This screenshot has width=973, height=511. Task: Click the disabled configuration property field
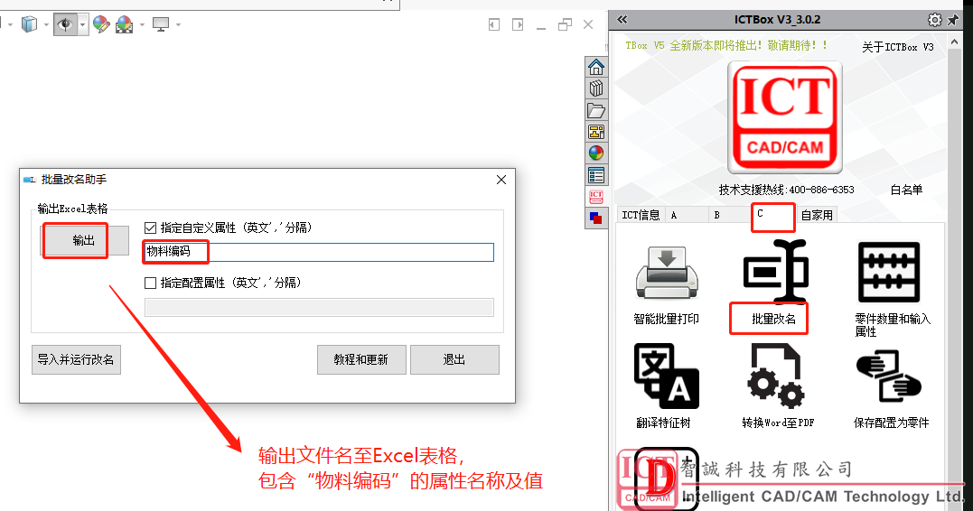click(x=319, y=308)
